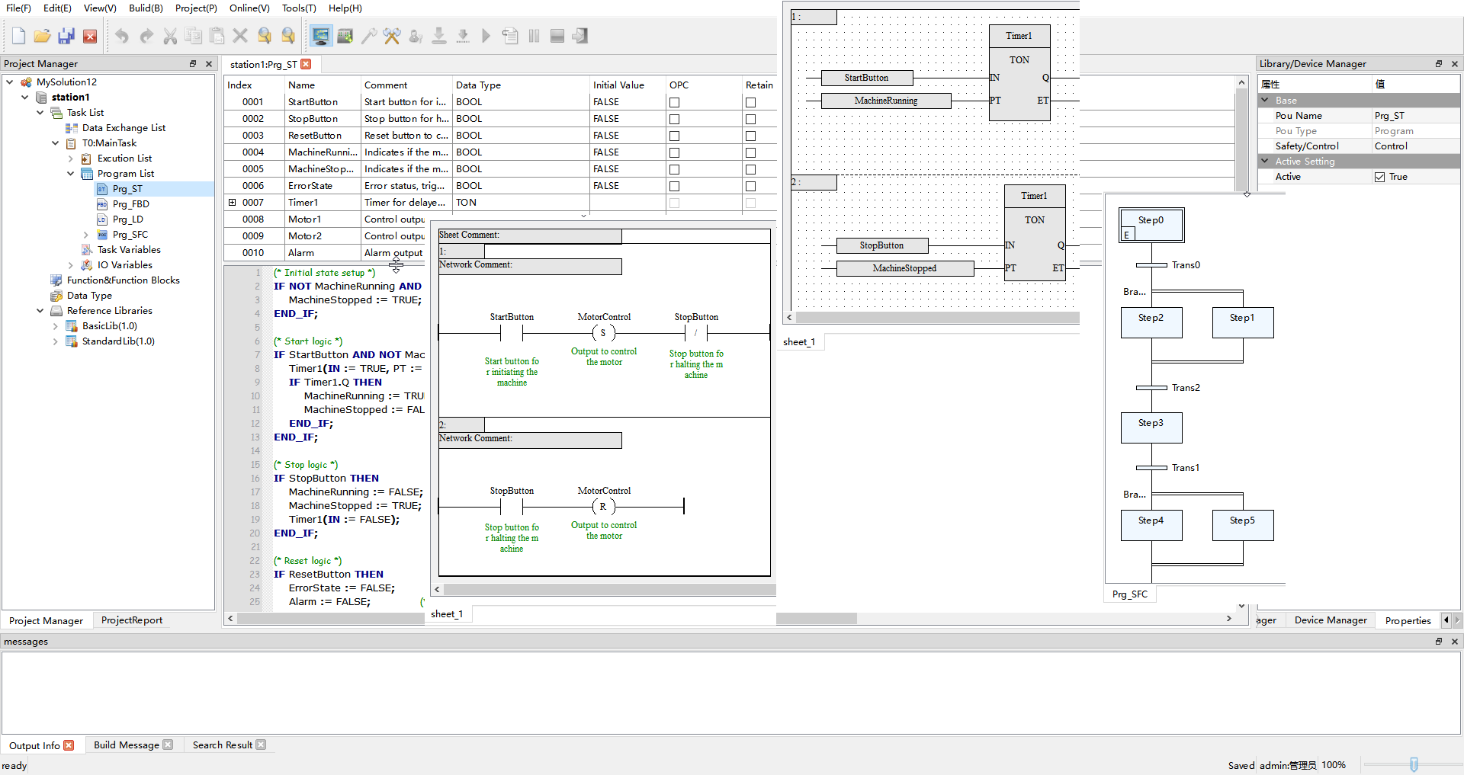Image resolution: width=1464 pixels, height=775 pixels.
Task: Click the New file icon
Action: click(x=19, y=36)
